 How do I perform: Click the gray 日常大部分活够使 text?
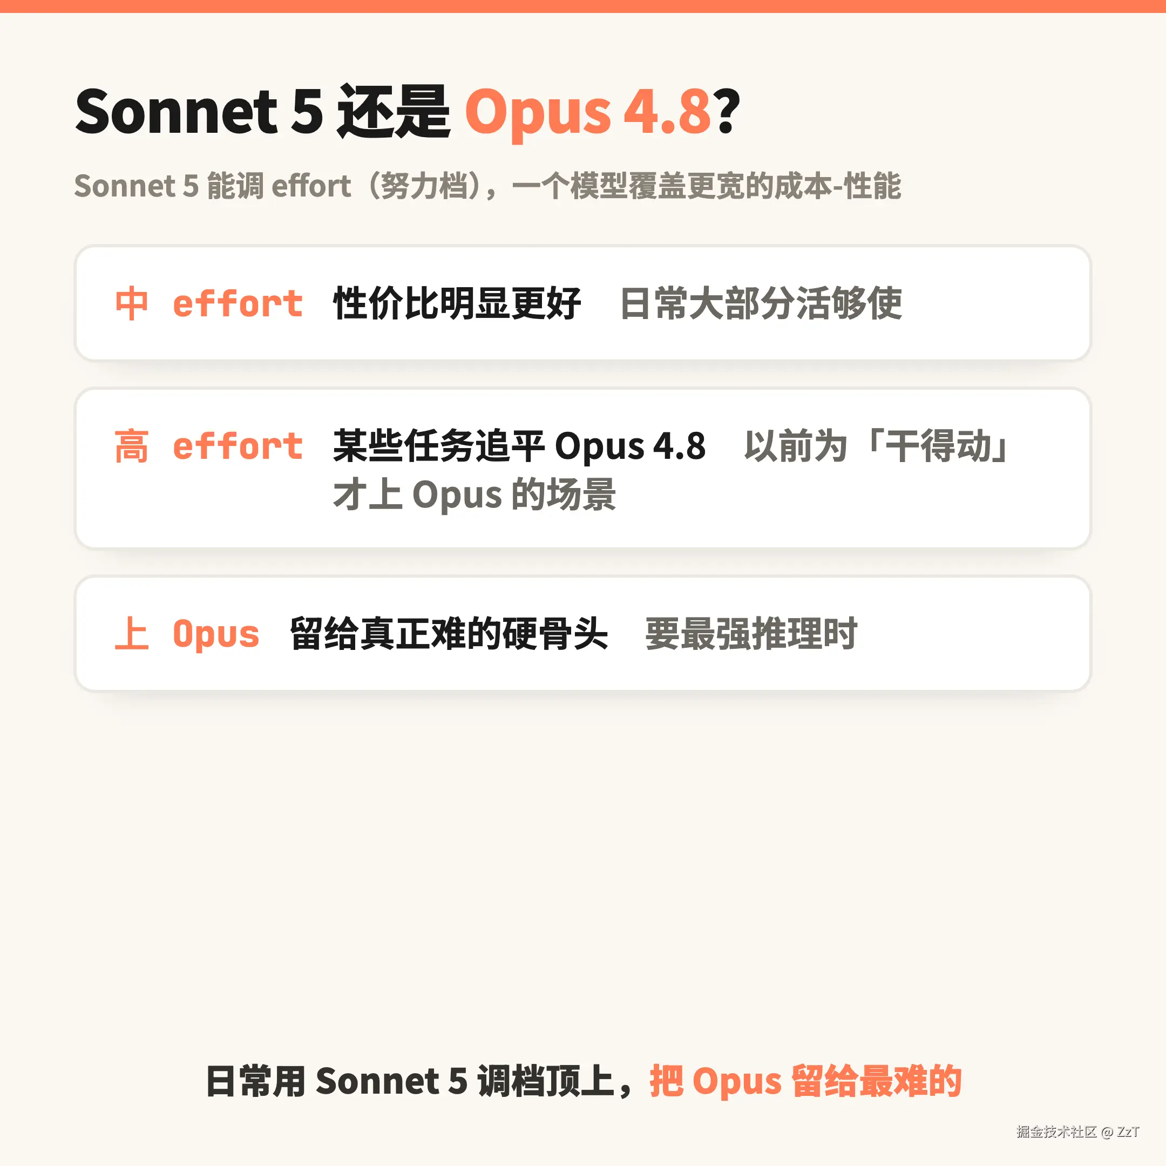(761, 303)
